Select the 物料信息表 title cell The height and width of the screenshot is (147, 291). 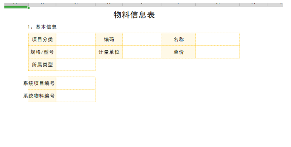[x=134, y=15]
